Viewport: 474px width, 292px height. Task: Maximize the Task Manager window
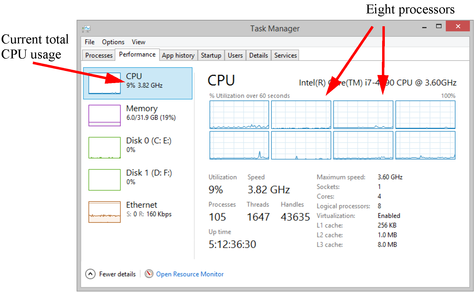point(439,26)
